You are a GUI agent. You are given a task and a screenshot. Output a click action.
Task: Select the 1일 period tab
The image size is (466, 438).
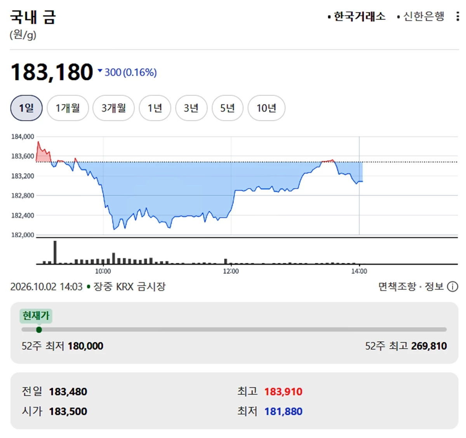pyautogui.click(x=26, y=108)
